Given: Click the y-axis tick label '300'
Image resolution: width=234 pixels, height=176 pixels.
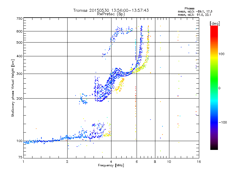Looking at the screenshot, I should tap(19, 74).
